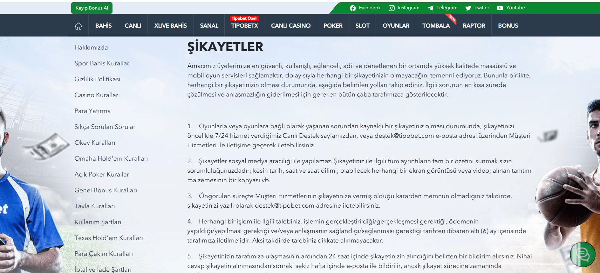Click the Twitter bird icon

468,8
